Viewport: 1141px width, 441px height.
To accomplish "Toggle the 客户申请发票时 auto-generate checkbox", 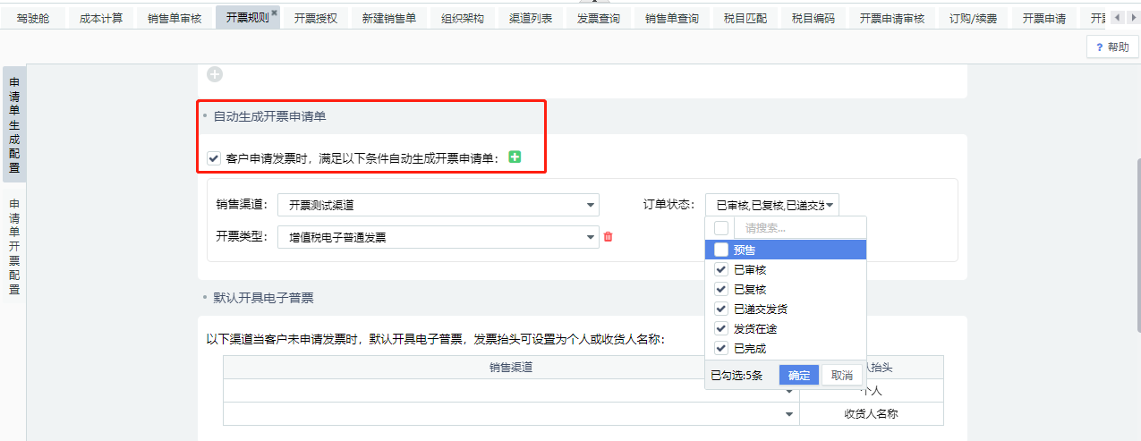I will tap(214, 158).
